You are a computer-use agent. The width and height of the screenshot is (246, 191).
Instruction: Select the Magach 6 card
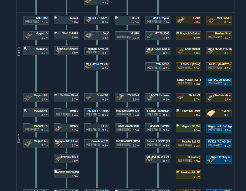click(x=36, y=51)
